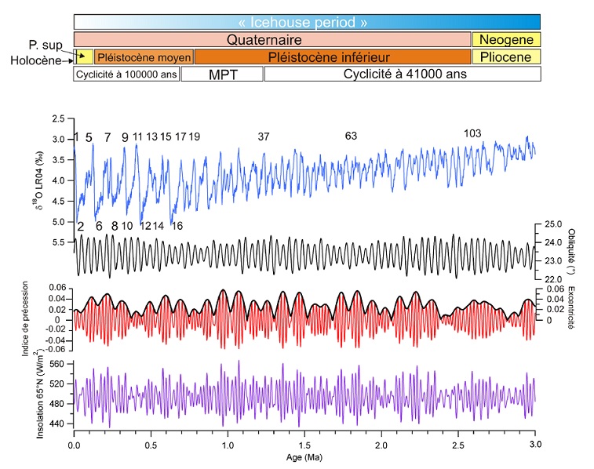Click glacial stage label 8

click(x=115, y=227)
